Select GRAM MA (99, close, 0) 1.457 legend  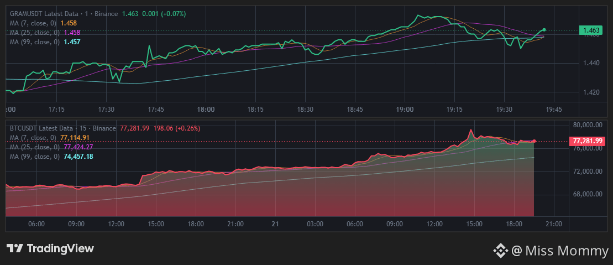click(45, 42)
